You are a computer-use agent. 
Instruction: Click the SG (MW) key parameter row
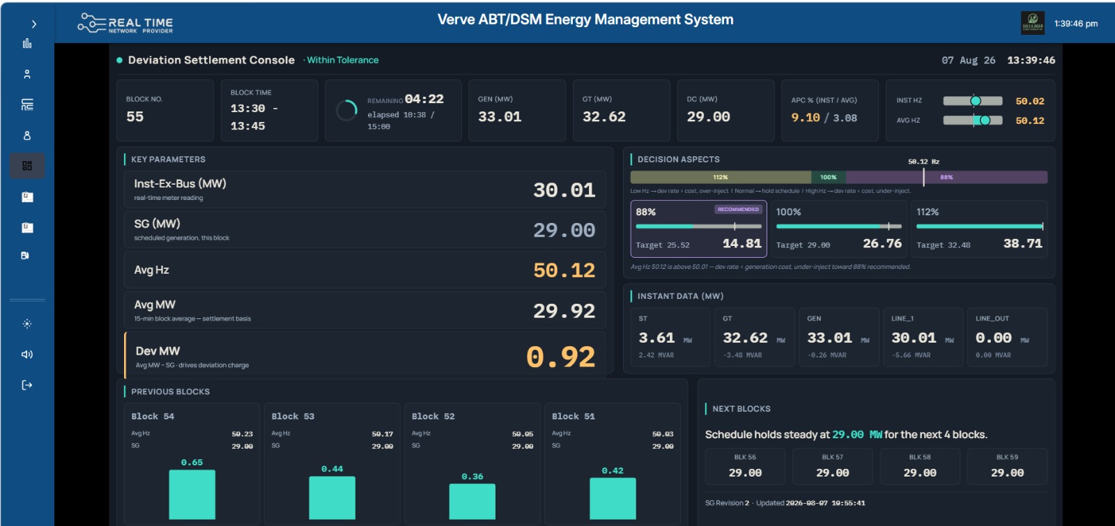point(365,230)
